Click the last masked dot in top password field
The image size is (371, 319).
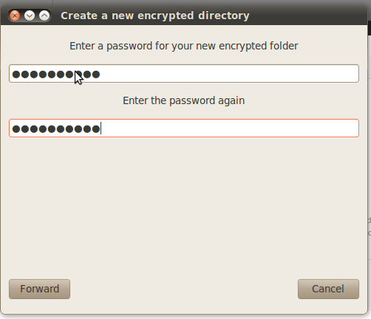pyautogui.click(x=96, y=75)
